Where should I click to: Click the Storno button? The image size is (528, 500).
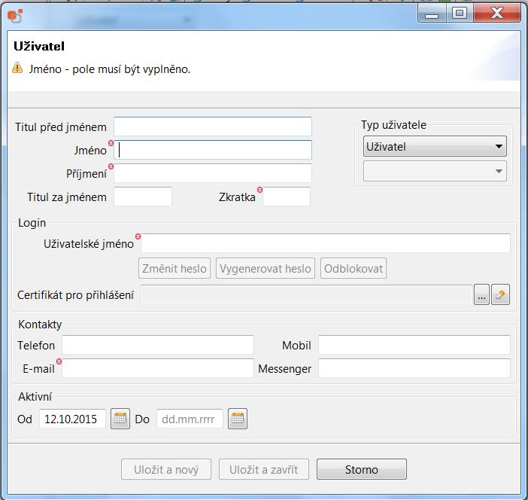(x=362, y=469)
